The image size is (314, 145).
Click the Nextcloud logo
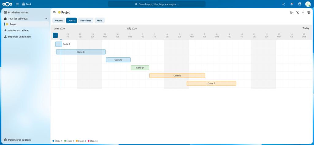[7, 4]
